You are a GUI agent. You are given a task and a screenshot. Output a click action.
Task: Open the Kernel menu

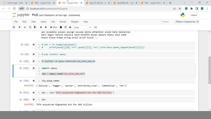point(63,22)
